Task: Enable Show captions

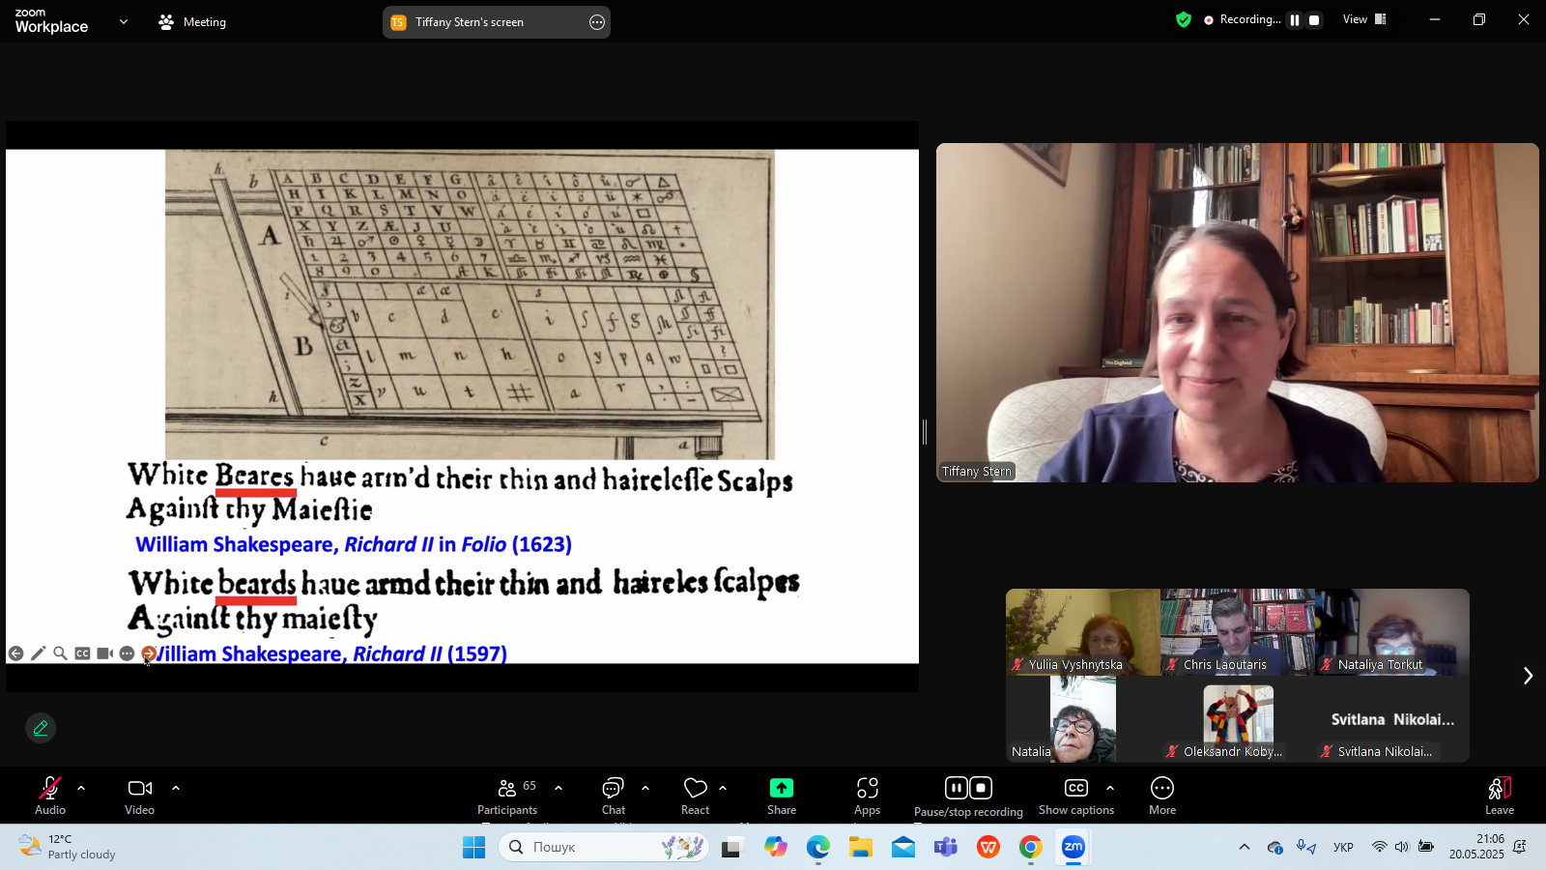Action: tap(1075, 796)
